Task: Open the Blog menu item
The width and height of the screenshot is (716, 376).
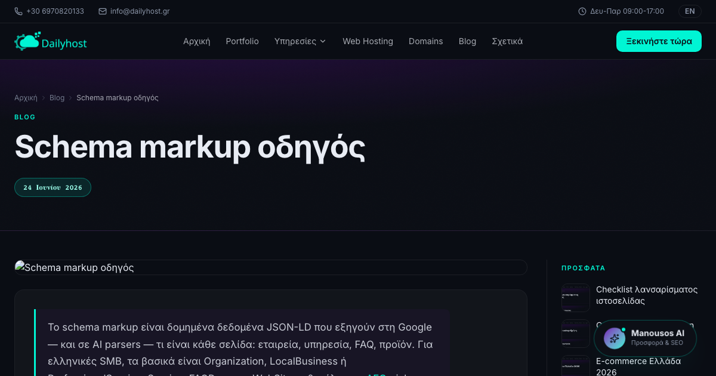Action: coord(467,41)
